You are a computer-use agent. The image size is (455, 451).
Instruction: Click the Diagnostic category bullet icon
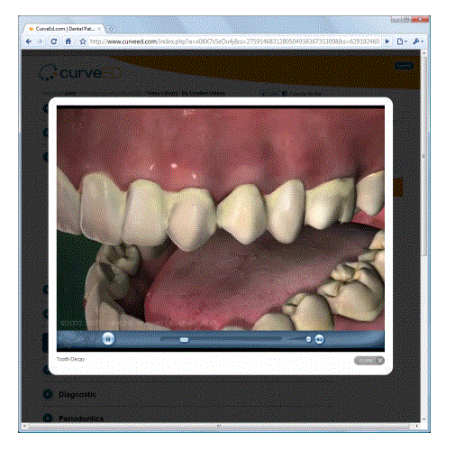48,394
